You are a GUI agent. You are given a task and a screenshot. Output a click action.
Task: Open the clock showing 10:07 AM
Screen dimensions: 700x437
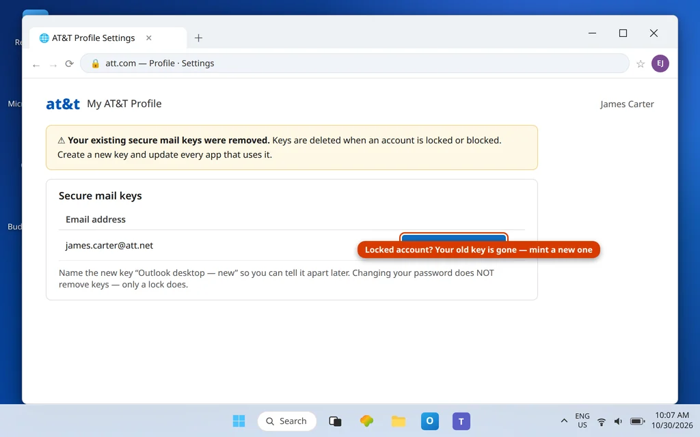(x=672, y=421)
